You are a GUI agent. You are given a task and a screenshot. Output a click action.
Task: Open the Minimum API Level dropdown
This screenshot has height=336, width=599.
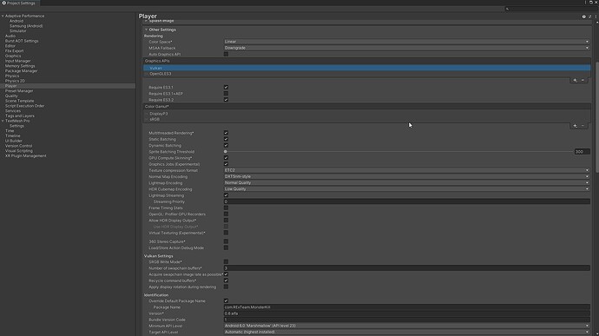click(406, 326)
